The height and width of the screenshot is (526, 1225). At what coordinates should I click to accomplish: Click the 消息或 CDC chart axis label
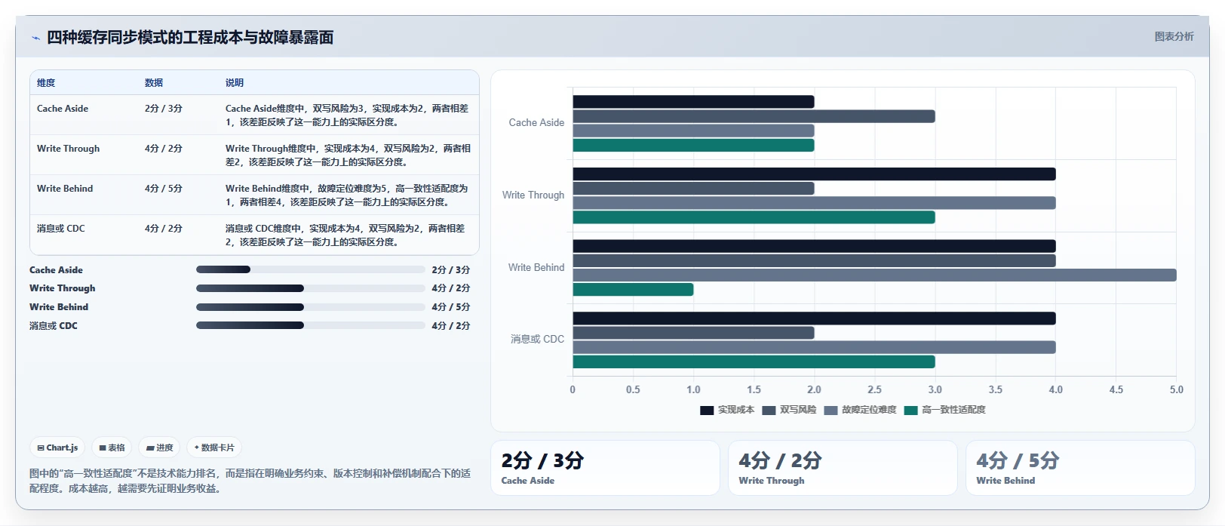(x=537, y=340)
